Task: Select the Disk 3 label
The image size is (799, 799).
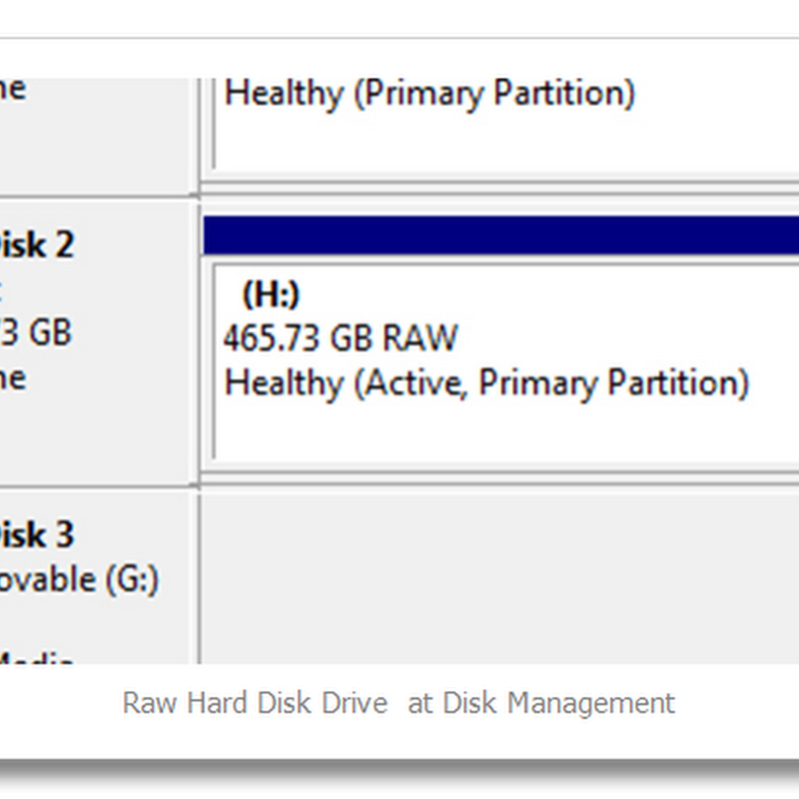Action: [x=37, y=534]
